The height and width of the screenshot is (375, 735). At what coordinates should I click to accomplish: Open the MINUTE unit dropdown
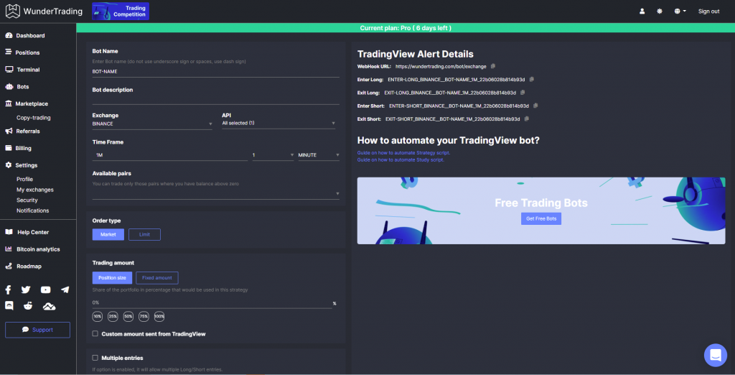pyautogui.click(x=319, y=155)
